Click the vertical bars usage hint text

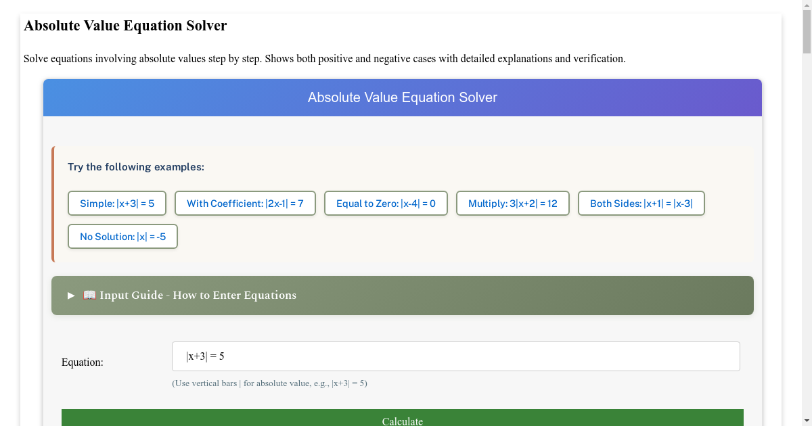pos(270,383)
